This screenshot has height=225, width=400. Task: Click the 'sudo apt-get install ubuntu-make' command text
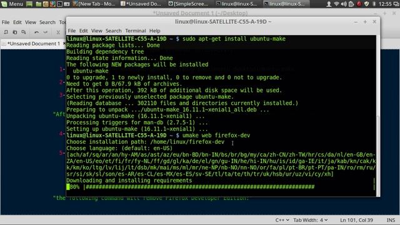click(x=234, y=39)
